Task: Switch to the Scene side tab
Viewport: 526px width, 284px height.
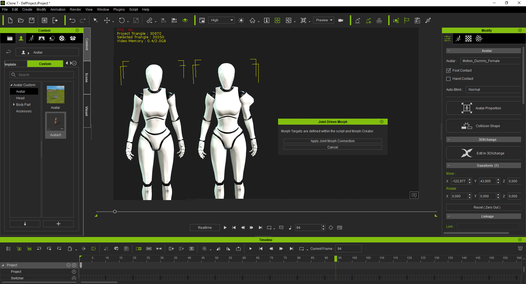Action: point(87,78)
